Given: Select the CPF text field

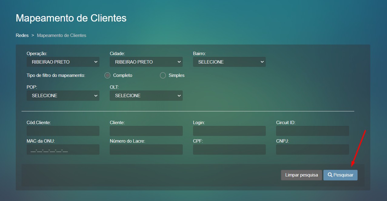Looking at the screenshot, I should tap(229, 150).
